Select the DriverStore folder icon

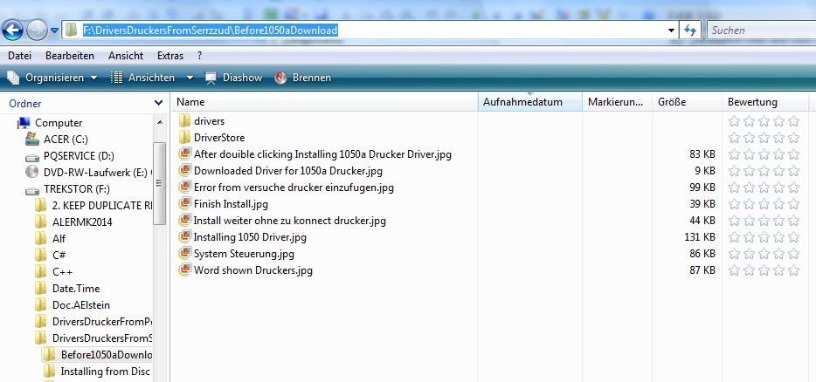[x=184, y=137]
